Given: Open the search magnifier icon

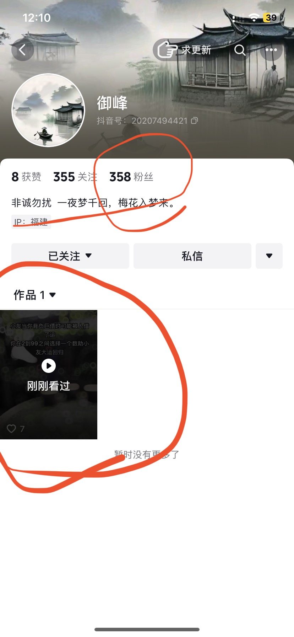Looking at the screenshot, I should (240, 50).
